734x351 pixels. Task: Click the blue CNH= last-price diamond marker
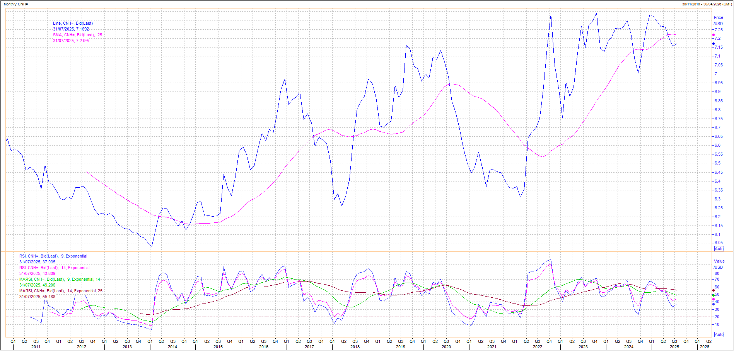coord(714,44)
